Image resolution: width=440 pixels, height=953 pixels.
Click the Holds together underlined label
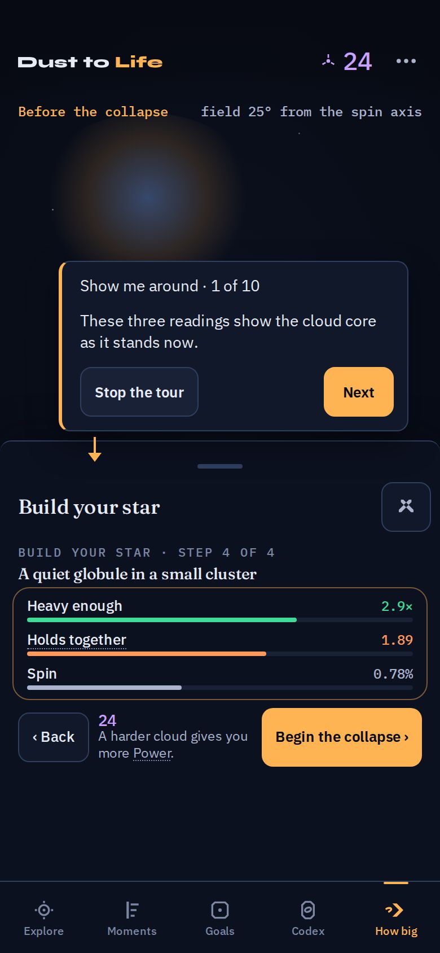77,640
